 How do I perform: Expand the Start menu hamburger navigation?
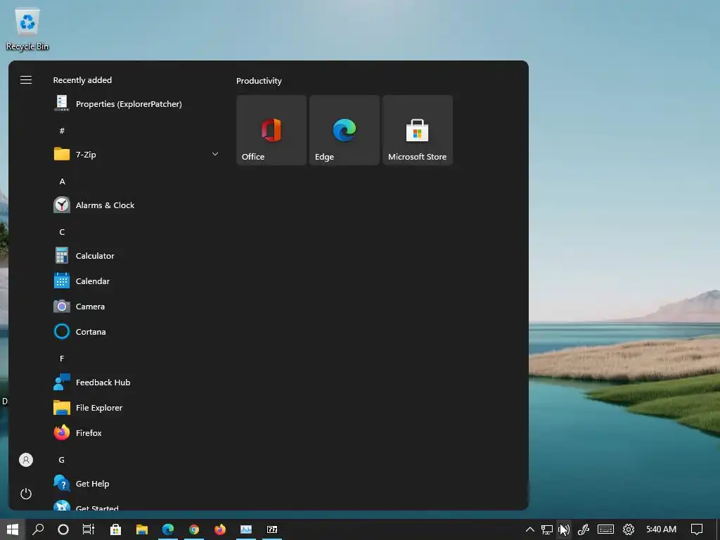(26, 80)
